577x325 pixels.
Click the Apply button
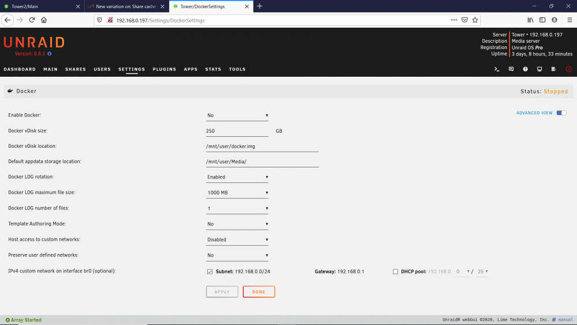[x=222, y=292]
